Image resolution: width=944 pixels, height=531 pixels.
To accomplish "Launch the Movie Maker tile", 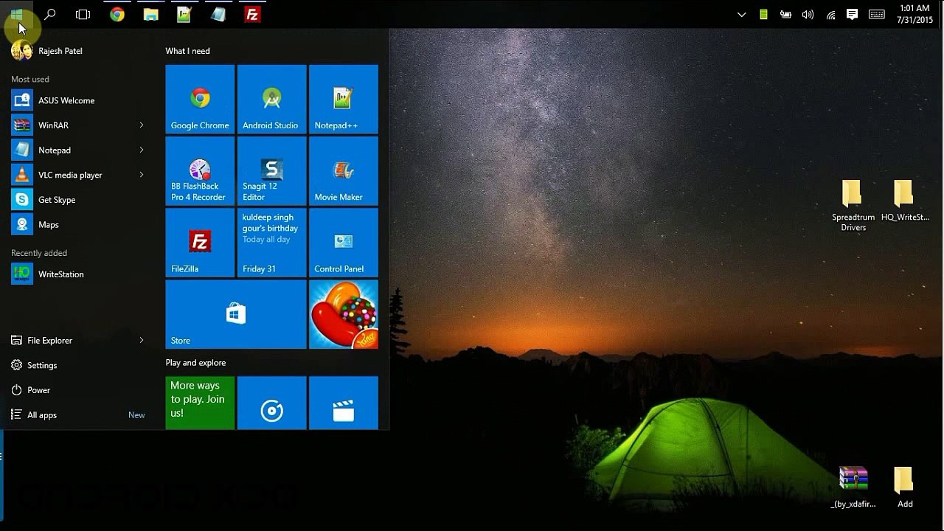I will pos(343,170).
